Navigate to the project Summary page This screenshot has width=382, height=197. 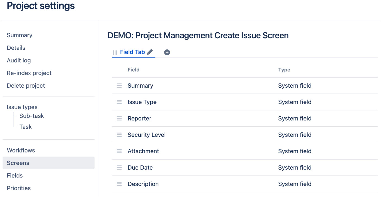(x=19, y=35)
